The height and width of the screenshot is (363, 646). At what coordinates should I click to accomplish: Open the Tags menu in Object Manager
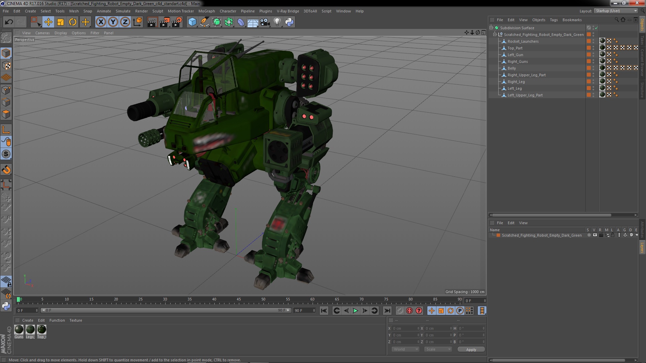[x=553, y=20]
